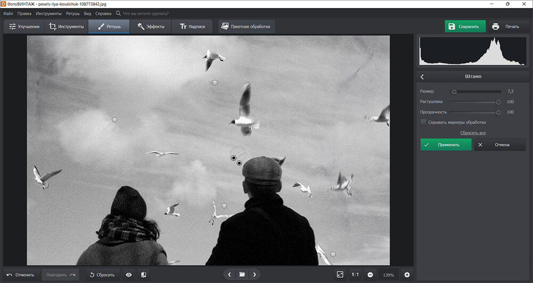Screen dimensions: 533x283
Task: Click the Растушевка slider track
Action: tap(473, 102)
